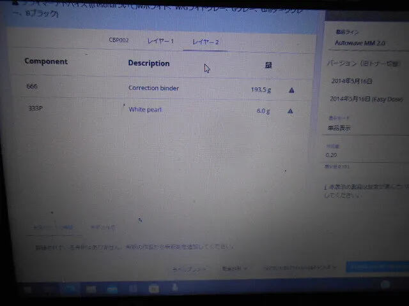409x306 pixels.
Task: Switch to the レイヤー 1 tab
Action: click(x=160, y=41)
